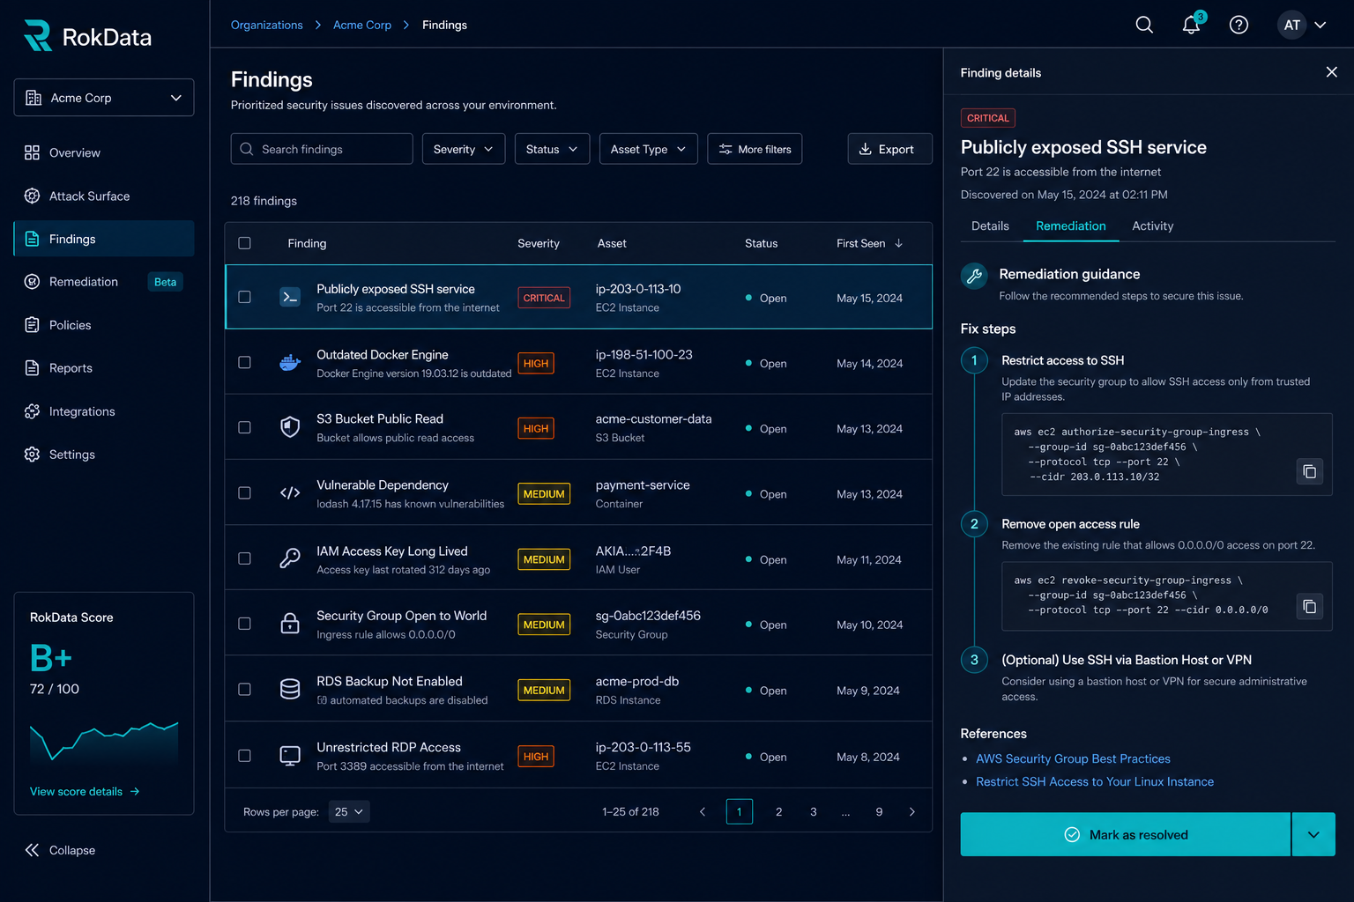Switch to the Remediation tab
The image size is (1354, 902).
pyautogui.click(x=1071, y=226)
